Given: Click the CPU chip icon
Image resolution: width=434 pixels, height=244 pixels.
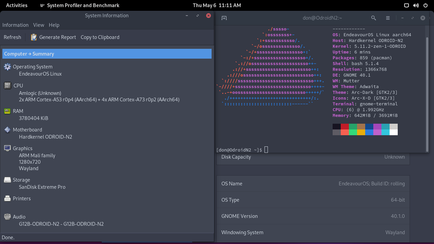Looking at the screenshot, I should click(x=7, y=86).
